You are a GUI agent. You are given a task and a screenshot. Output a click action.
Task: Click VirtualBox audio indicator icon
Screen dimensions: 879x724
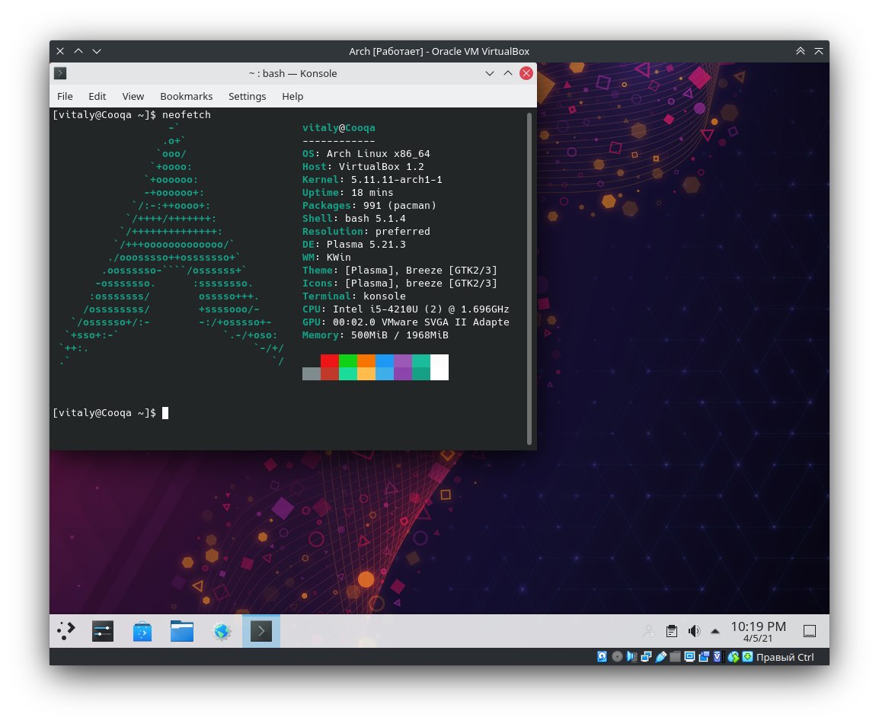[x=631, y=657]
